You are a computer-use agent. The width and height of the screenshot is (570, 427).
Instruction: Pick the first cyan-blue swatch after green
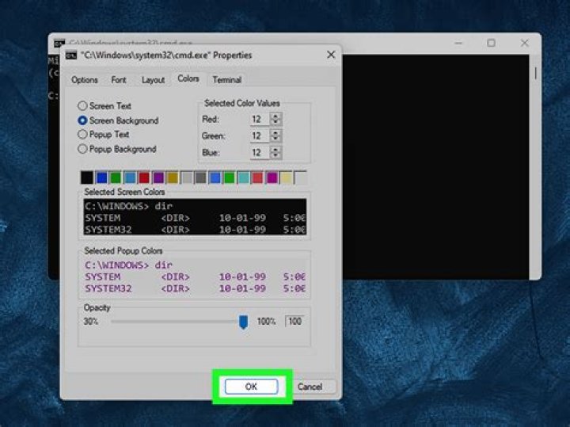(x=130, y=177)
